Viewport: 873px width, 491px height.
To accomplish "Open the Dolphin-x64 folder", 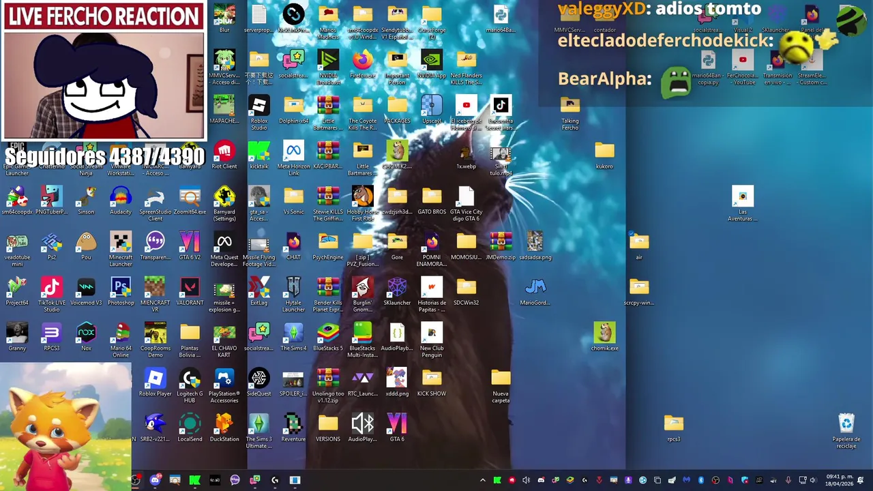I will (293, 109).
